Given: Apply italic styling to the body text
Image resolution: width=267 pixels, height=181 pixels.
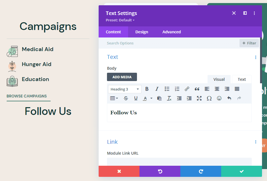Looking at the screenshot, I should click(157, 89).
